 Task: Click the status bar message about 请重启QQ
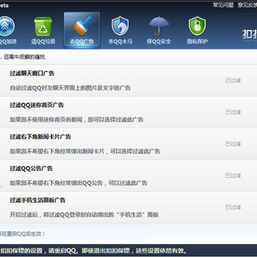[x=94, y=251]
